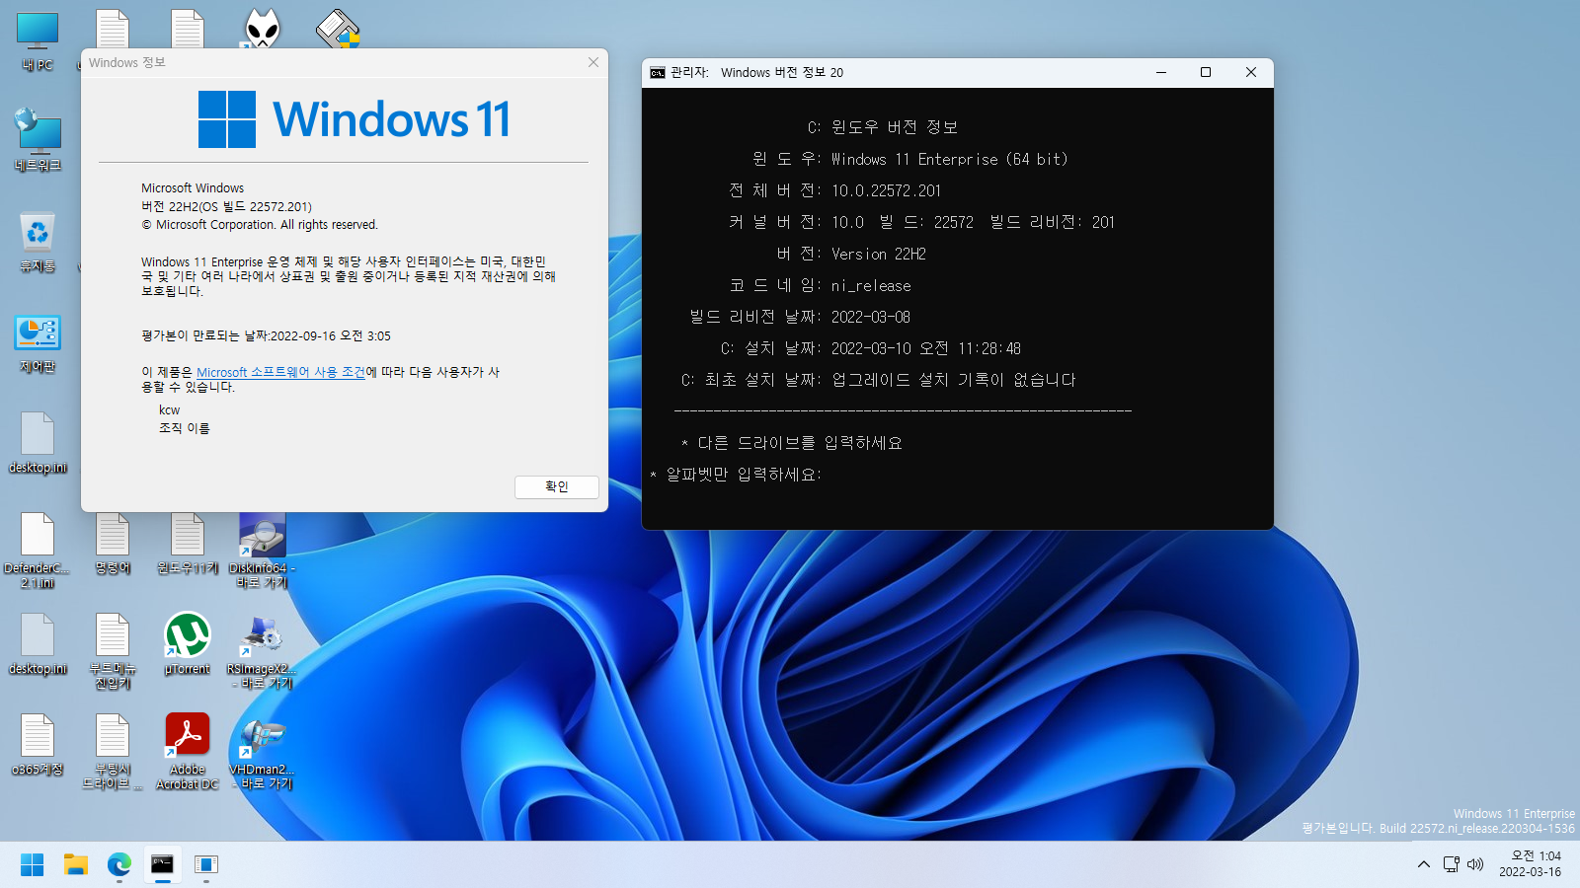Click the '2022-03-08' build revision date
This screenshot has height=888, width=1580.
pyautogui.click(x=871, y=317)
